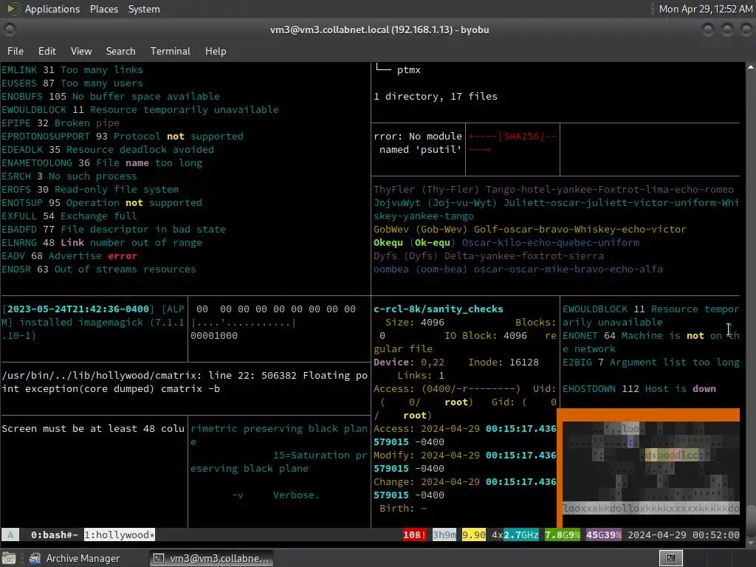The image size is (756, 567).
Task: Open the System menu in top panel
Action: pyautogui.click(x=144, y=9)
